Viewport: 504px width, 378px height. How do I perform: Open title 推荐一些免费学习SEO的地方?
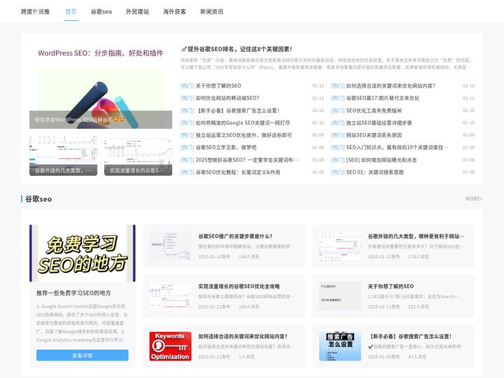point(73,293)
